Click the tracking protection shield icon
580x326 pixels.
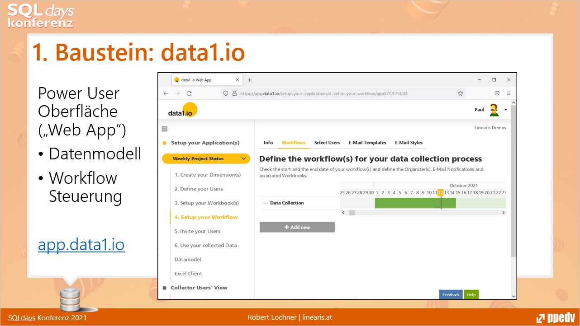point(226,93)
